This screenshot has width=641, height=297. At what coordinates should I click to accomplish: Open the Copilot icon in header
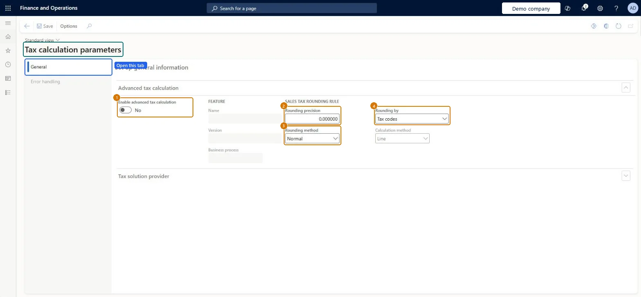point(567,8)
